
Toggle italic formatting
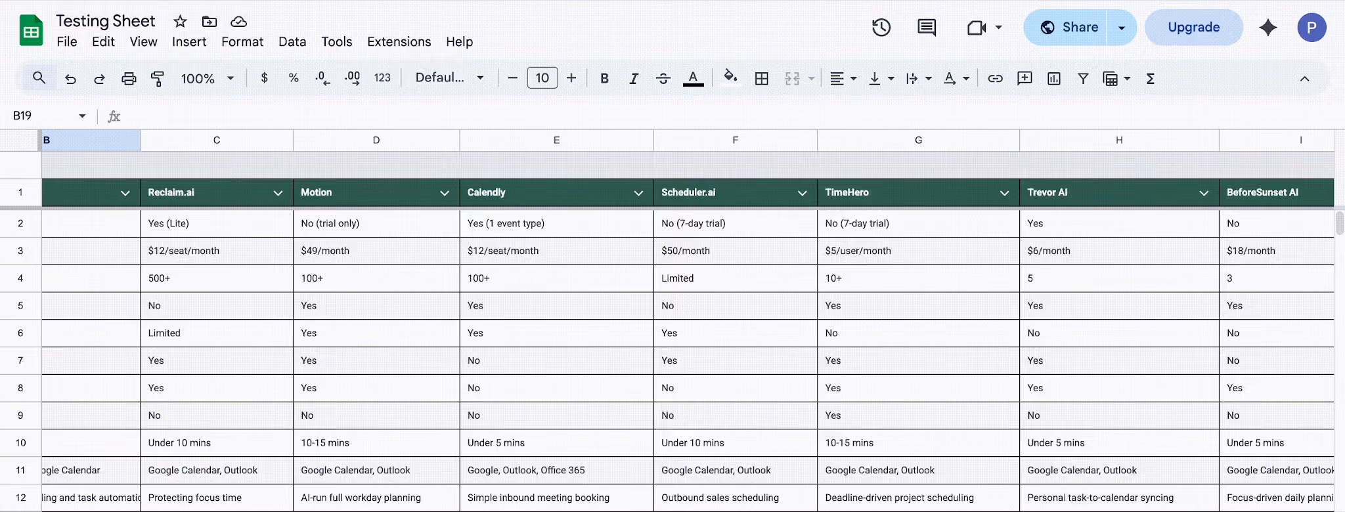[x=634, y=79]
